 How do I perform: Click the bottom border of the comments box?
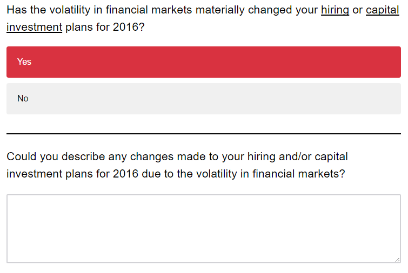click(204, 263)
